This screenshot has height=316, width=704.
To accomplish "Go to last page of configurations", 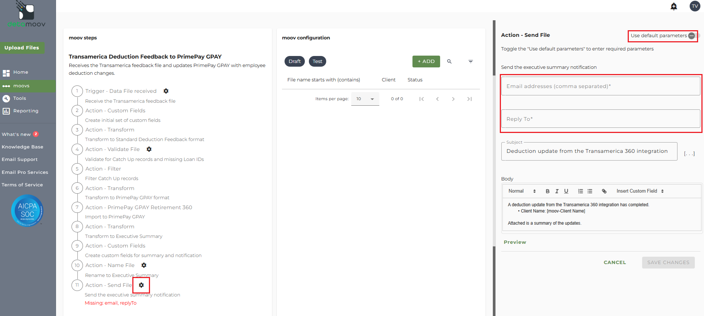I will click(470, 99).
